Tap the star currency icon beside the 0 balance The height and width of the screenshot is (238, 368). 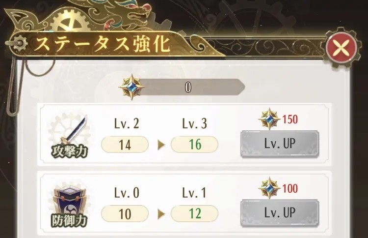tap(131, 87)
